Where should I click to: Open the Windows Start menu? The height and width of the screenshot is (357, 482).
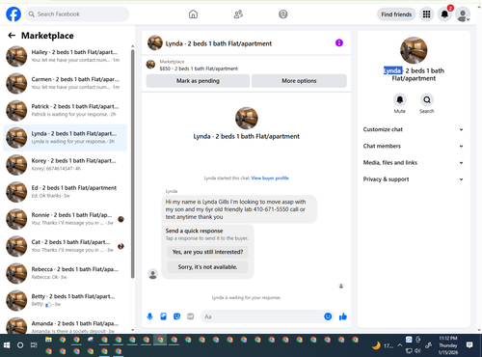point(7,345)
